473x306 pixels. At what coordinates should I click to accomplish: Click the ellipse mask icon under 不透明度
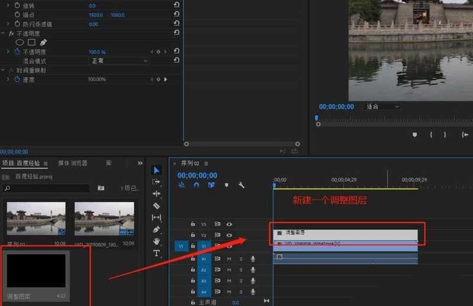point(20,43)
